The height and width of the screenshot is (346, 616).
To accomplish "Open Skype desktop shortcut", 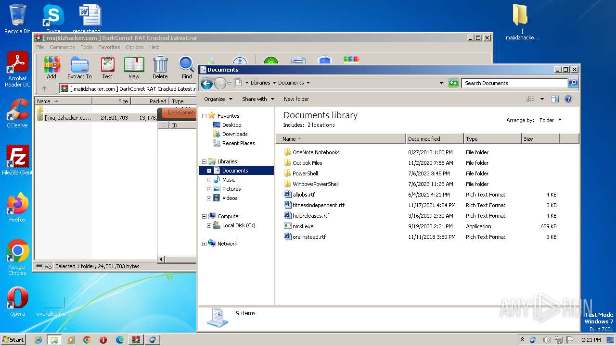I will [x=53, y=19].
